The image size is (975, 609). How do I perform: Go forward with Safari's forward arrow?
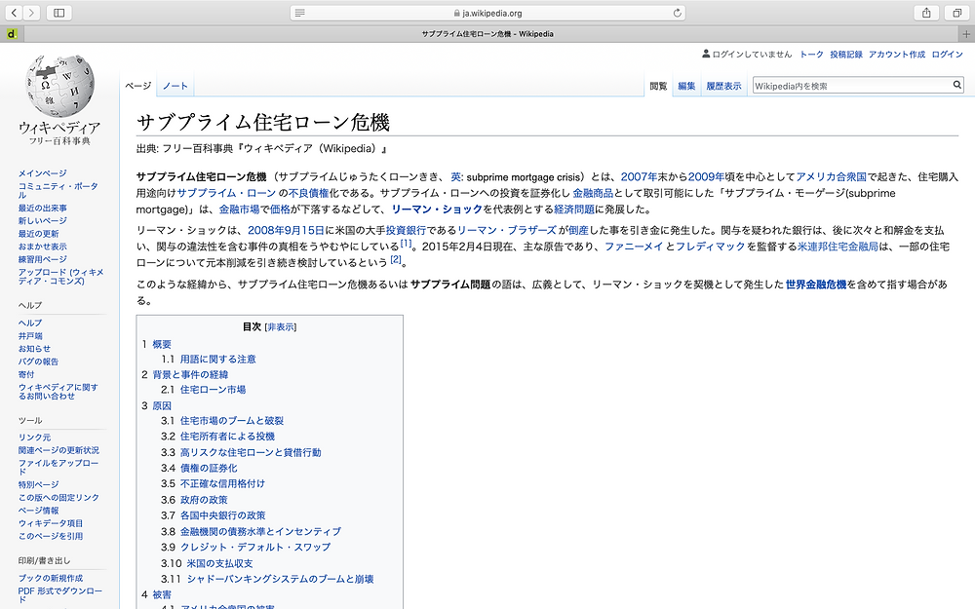click(31, 13)
